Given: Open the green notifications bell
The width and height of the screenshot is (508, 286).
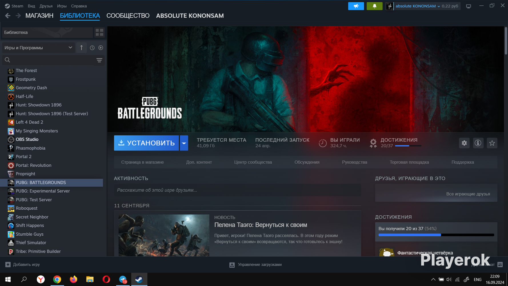Looking at the screenshot, I should (375, 6).
